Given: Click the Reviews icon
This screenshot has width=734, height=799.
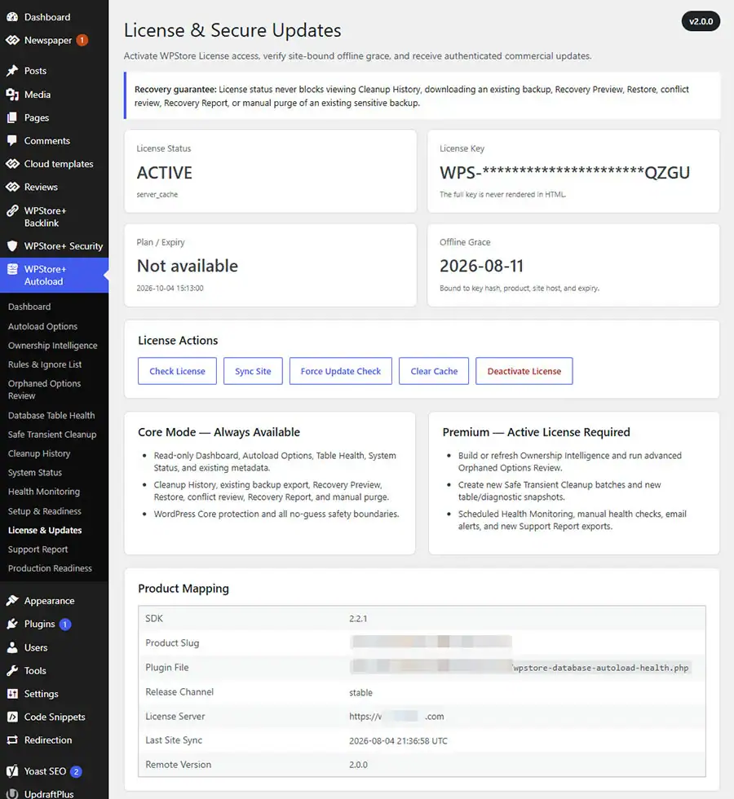Looking at the screenshot, I should tap(12, 187).
